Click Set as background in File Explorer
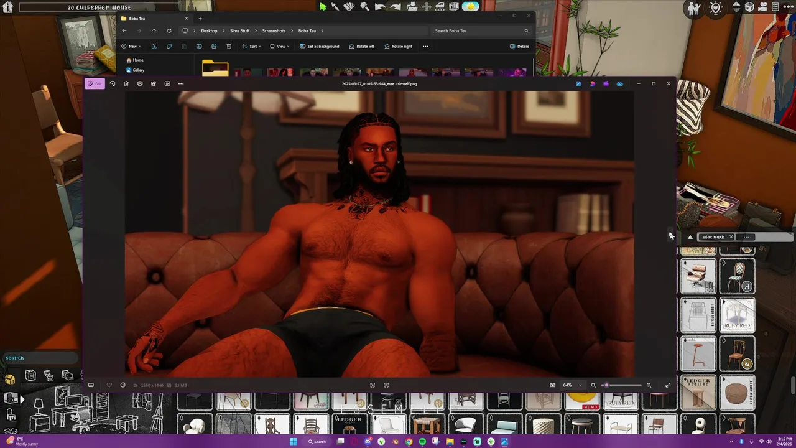Image resolution: width=796 pixels, height=448 pixels. [x=320, y=46]
